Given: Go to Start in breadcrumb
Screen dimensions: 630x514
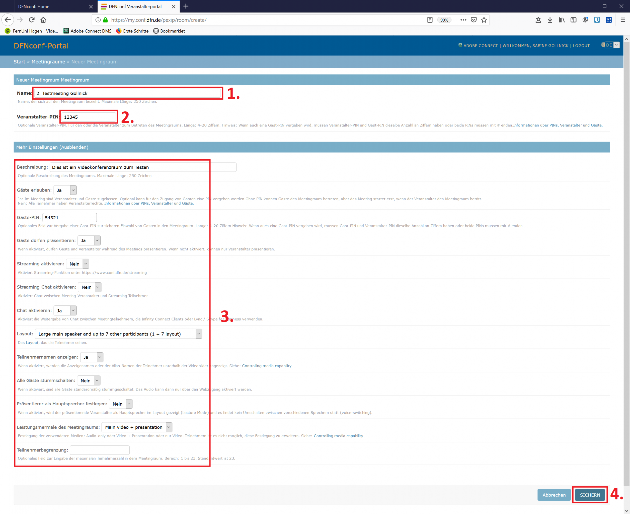Looking at the screenshot, I should 19,61.
